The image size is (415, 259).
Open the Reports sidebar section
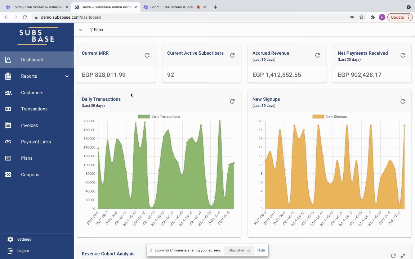(x=37, y=76)
